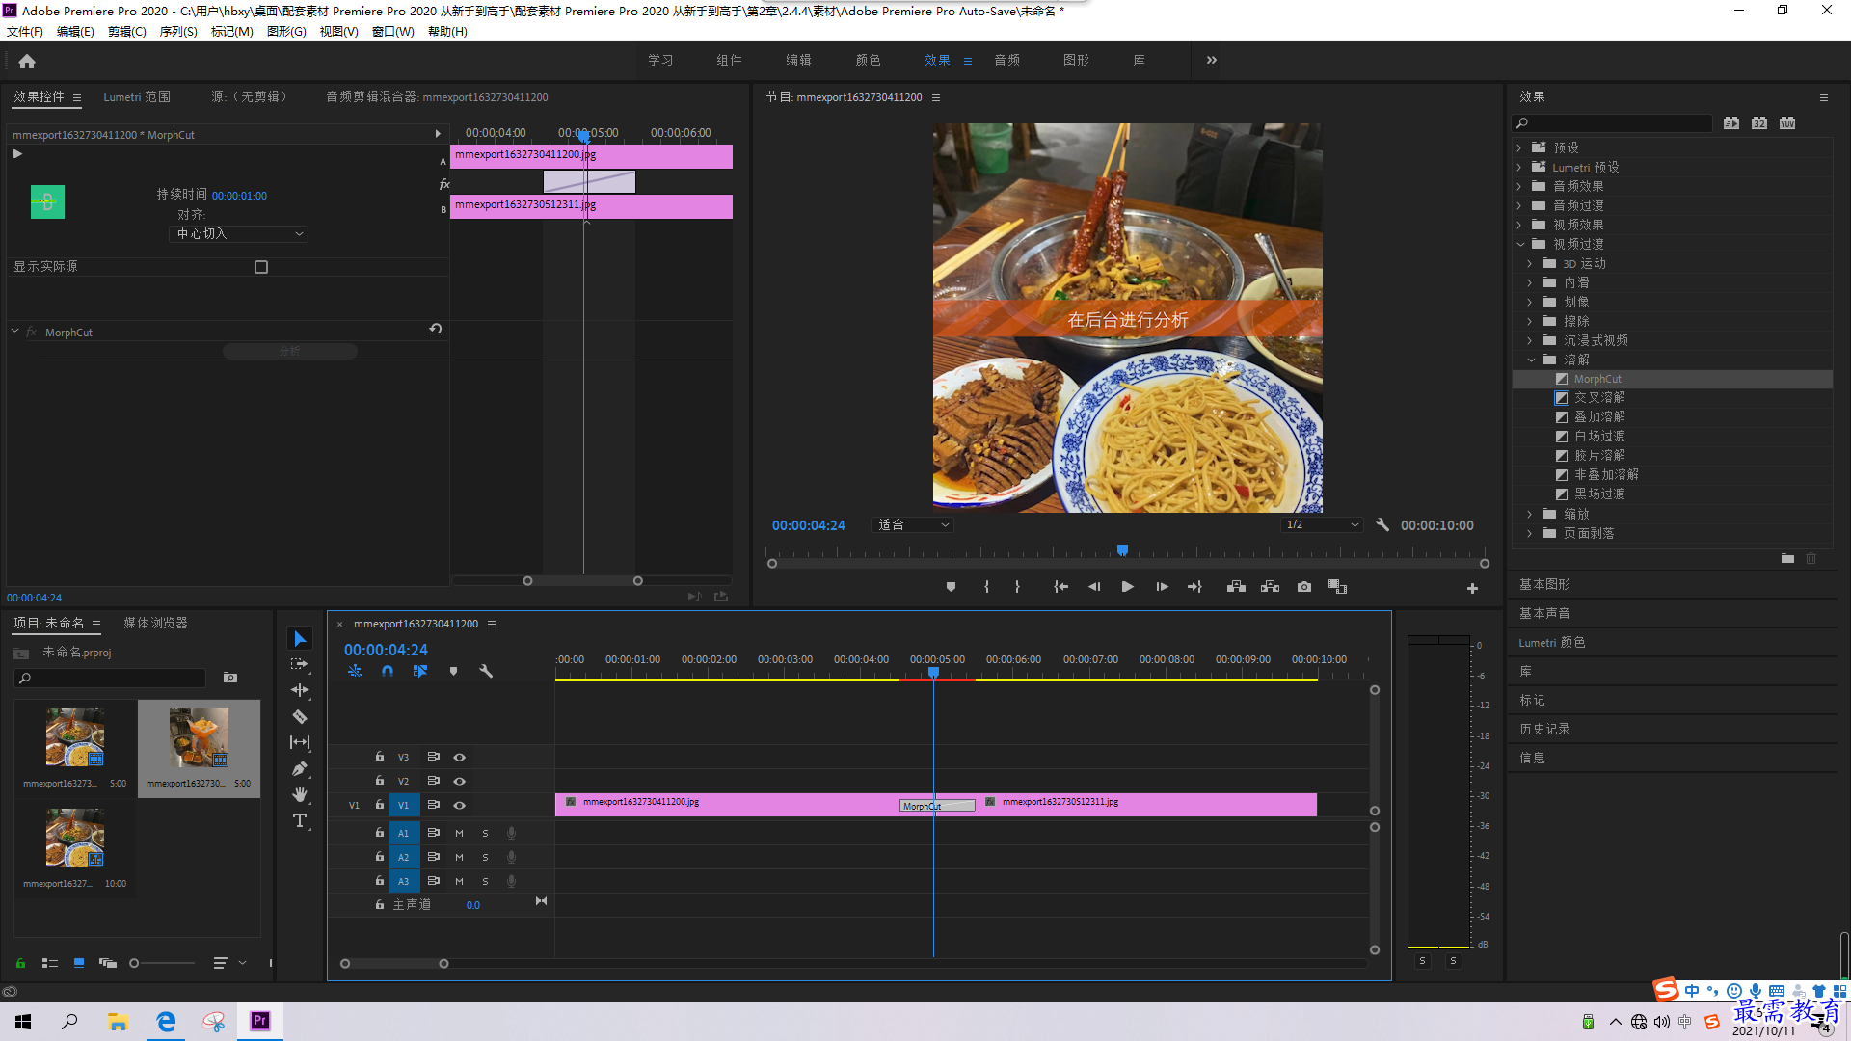Screen dimensions: 1851x1041
Task: Open the alignment dropdown 中心切入
Action: (238, 234)
